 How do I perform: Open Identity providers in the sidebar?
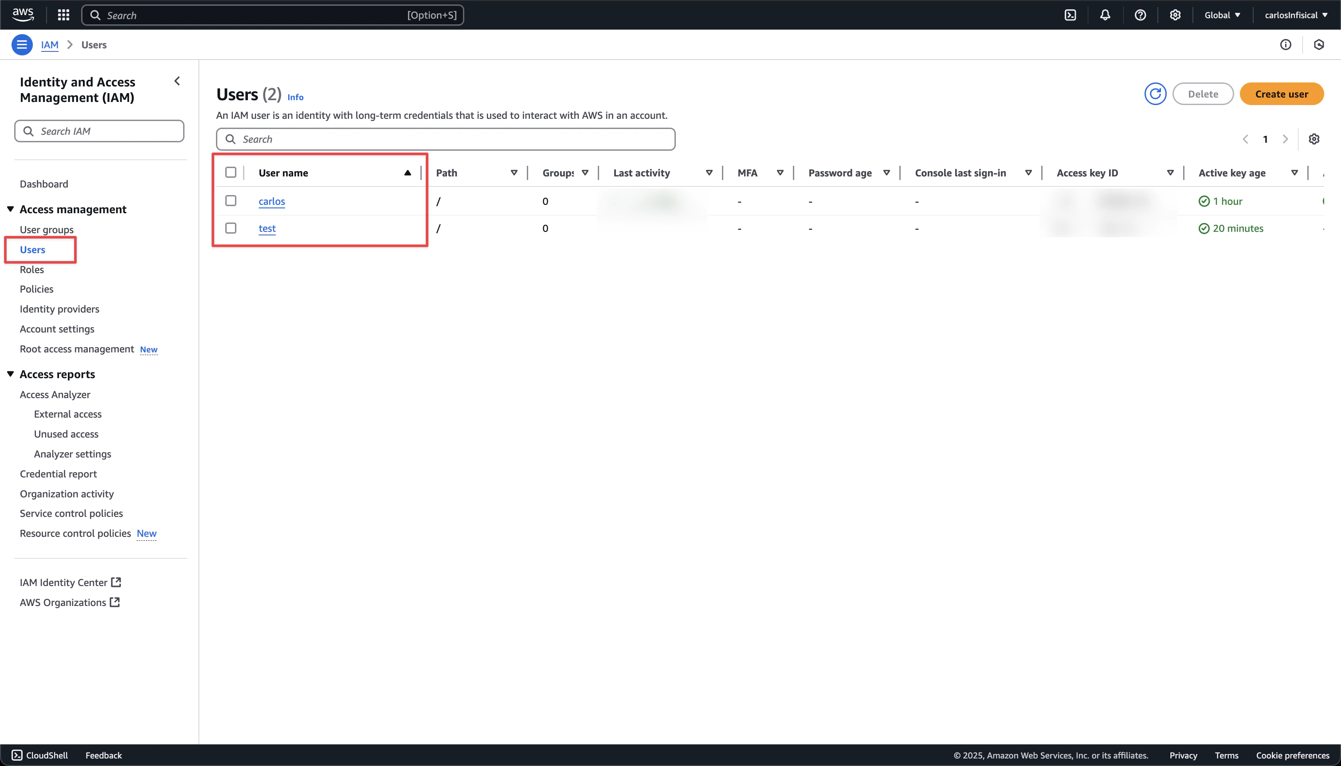(59, 309)
